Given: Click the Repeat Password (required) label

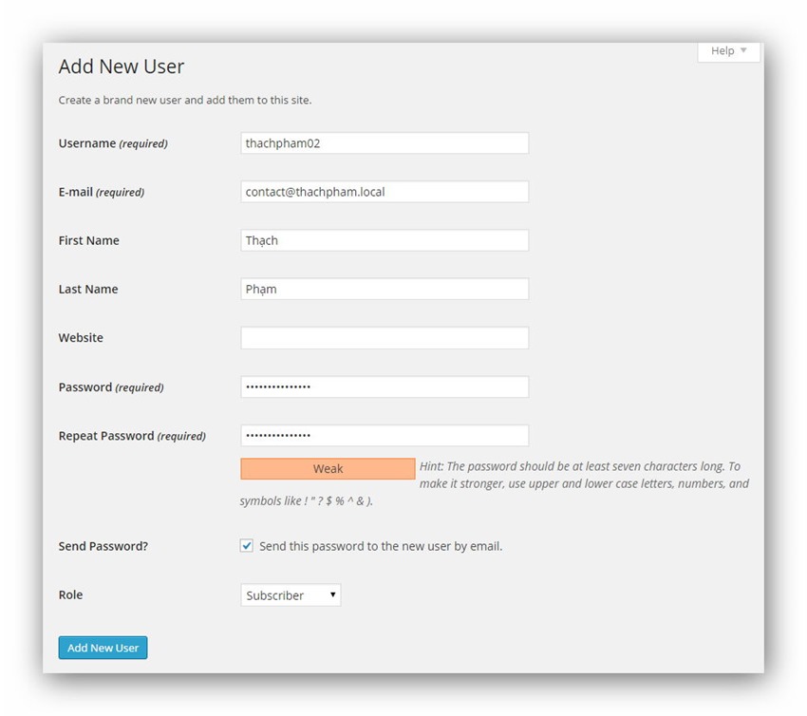Looking at the screenshot, I should click(x=132, y=436).
